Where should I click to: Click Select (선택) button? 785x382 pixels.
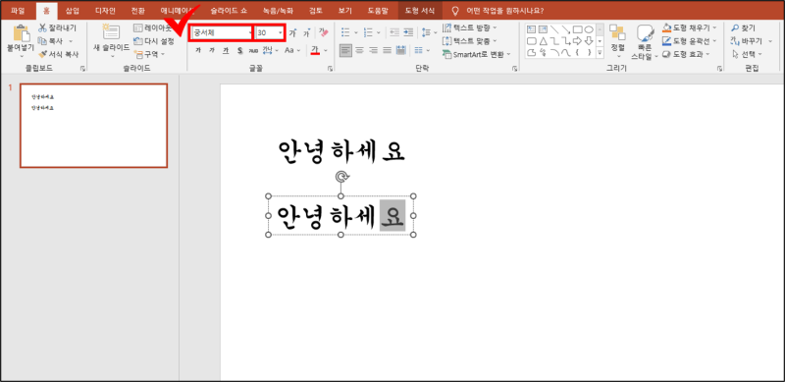coord(747,54)
